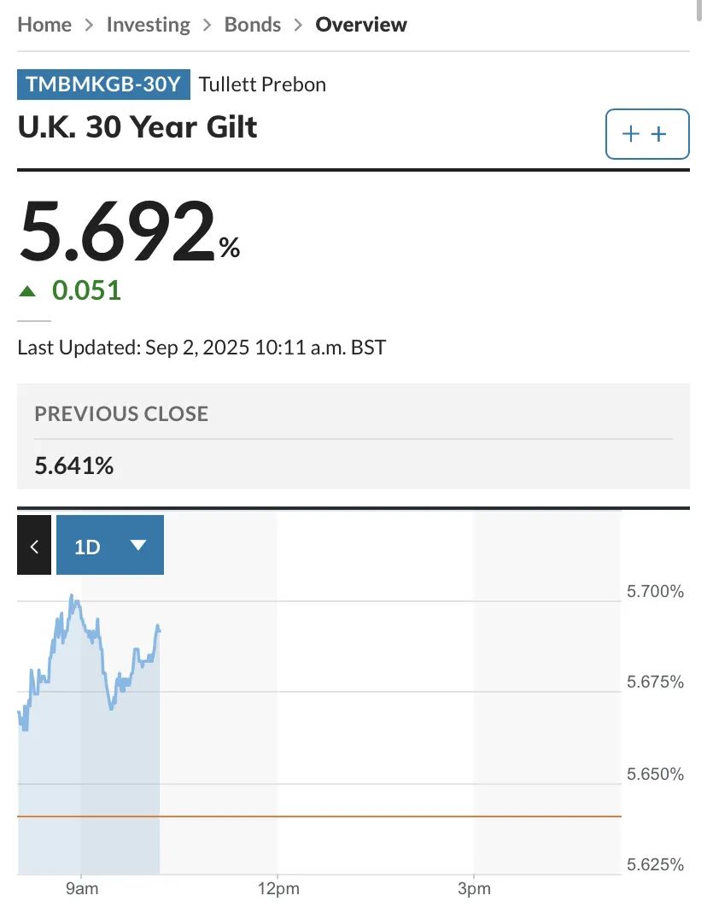The height and width of the screenshot is (919, 707).
Task: Click the 9am time axis label
Action: point(82,888)
